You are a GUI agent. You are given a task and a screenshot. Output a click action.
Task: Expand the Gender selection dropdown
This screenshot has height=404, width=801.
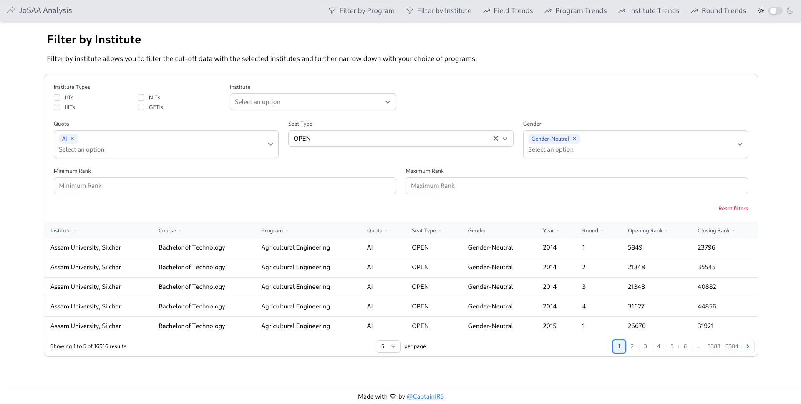[740, 144]
